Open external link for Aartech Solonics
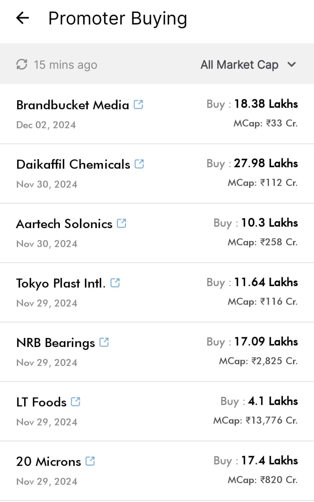 [x=122, y=223]
